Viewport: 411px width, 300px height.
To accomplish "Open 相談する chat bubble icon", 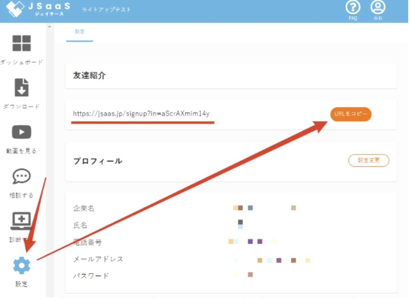I will (22, 176).
